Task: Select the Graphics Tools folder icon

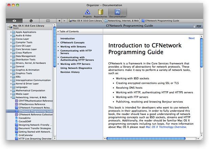Action: [14, 73]
